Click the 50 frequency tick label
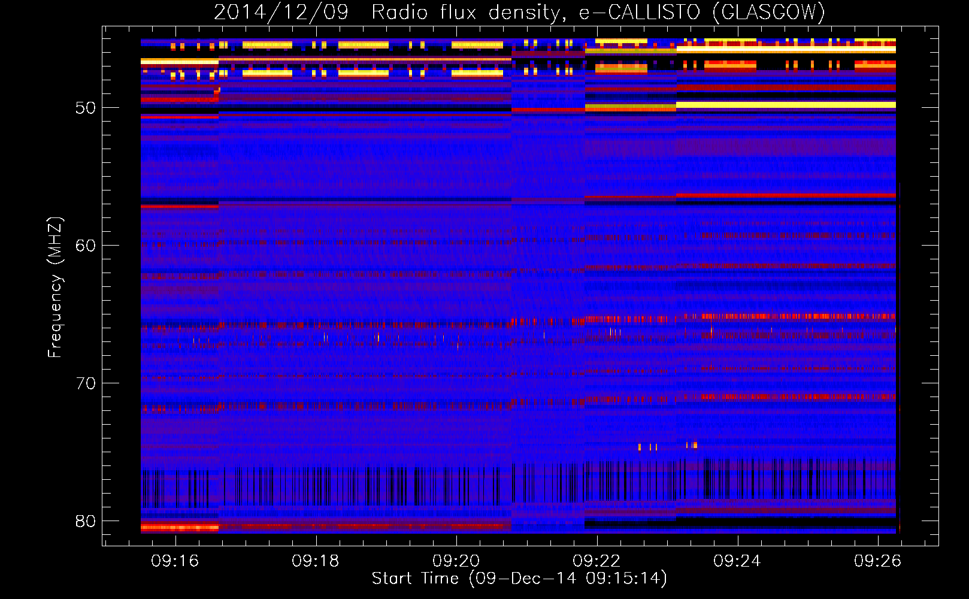The width and height of the screenshot is (969, 599). [86, 108]
